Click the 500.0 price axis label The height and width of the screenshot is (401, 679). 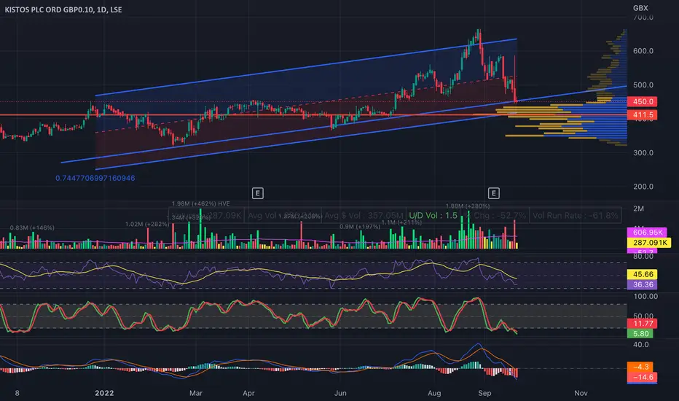[643, 85]
